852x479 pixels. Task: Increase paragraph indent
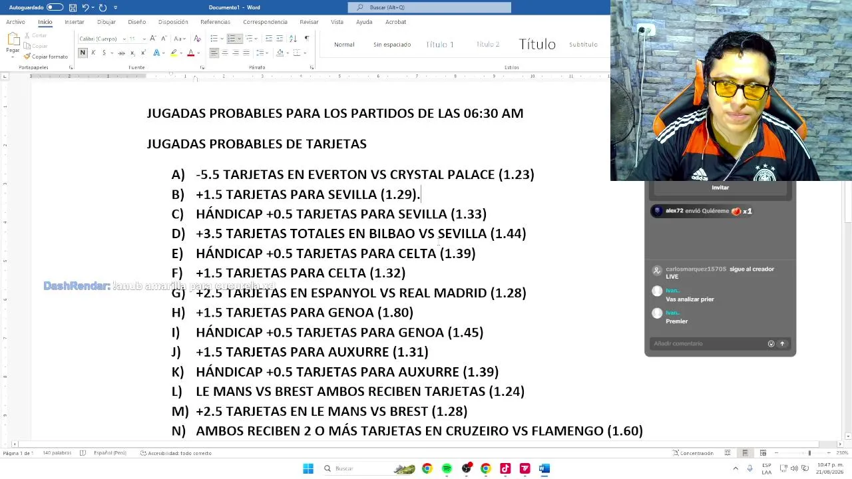pyautogui.click(x=280, y=38)
